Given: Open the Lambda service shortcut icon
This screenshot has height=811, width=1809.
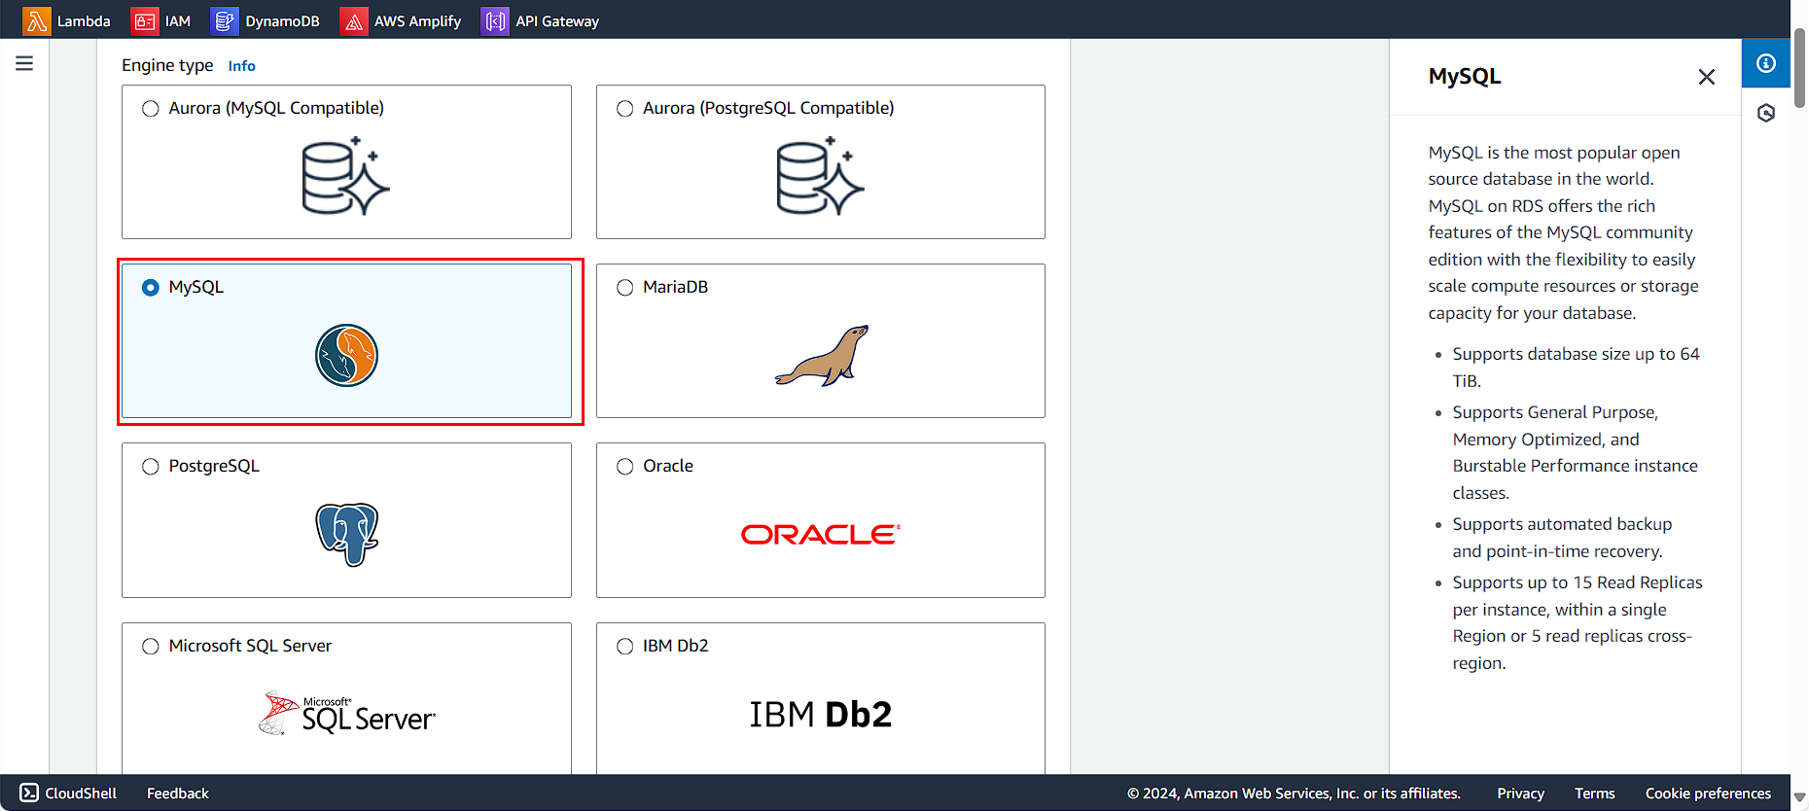Looking at the screenshot, I should coord(36,20).
